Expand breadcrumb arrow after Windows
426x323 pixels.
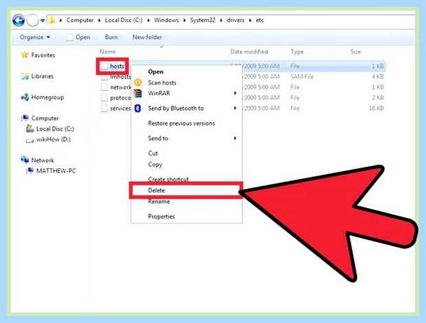185,21
